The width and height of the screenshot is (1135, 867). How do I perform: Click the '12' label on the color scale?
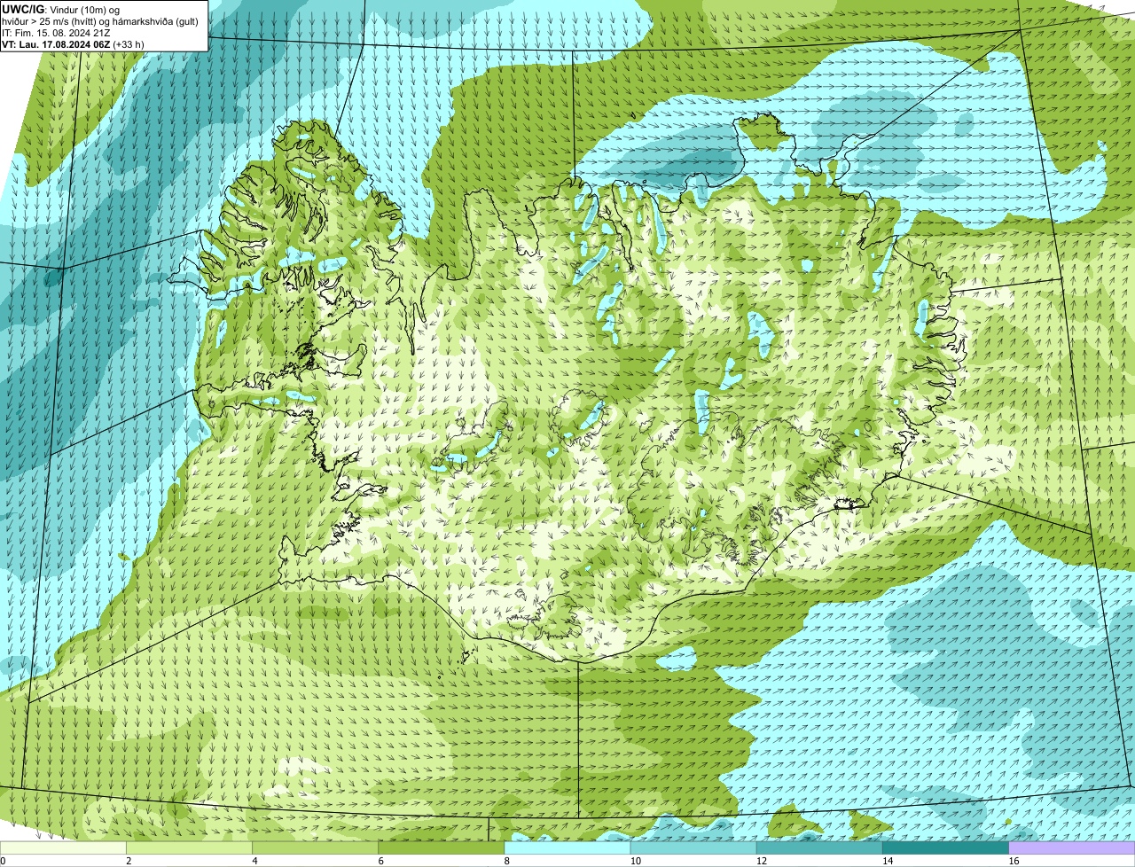click(x=761, y=861)
